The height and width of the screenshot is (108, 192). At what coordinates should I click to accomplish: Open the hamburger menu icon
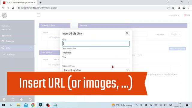(x=38, y=15)
